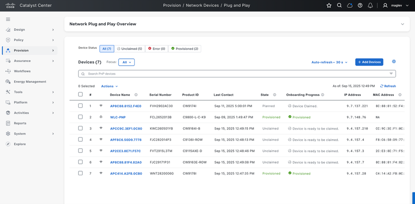This screenshot has height=204, width=415.
Task: Click the Workflows sidebar icon
Action: (x=8, y=71)
